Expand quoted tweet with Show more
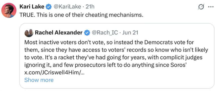This screenshot has width=216, height=91. pyautogui.click(x=39, y=80)
